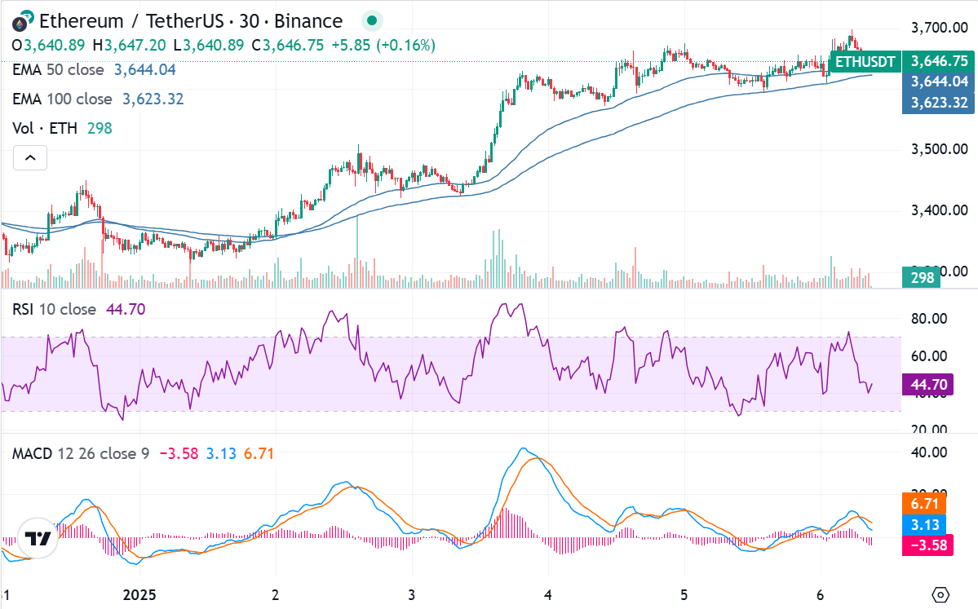This screenshot has height=609, width=978.
Task: Click the 40.00 MACD axis tick
Action: pyautogui.click(x=929, y=452)
